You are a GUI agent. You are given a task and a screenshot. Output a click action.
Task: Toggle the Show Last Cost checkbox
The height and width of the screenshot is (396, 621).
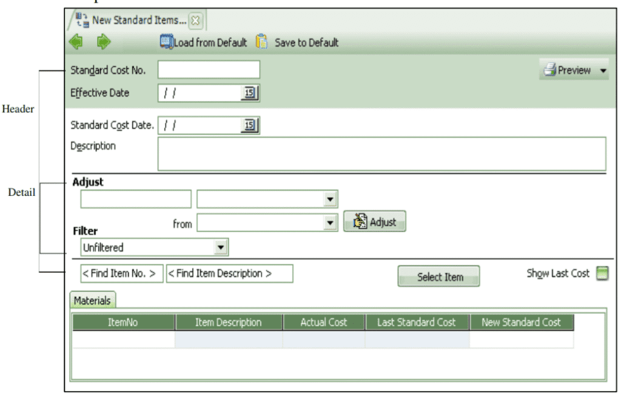click(x=602, y=274)
